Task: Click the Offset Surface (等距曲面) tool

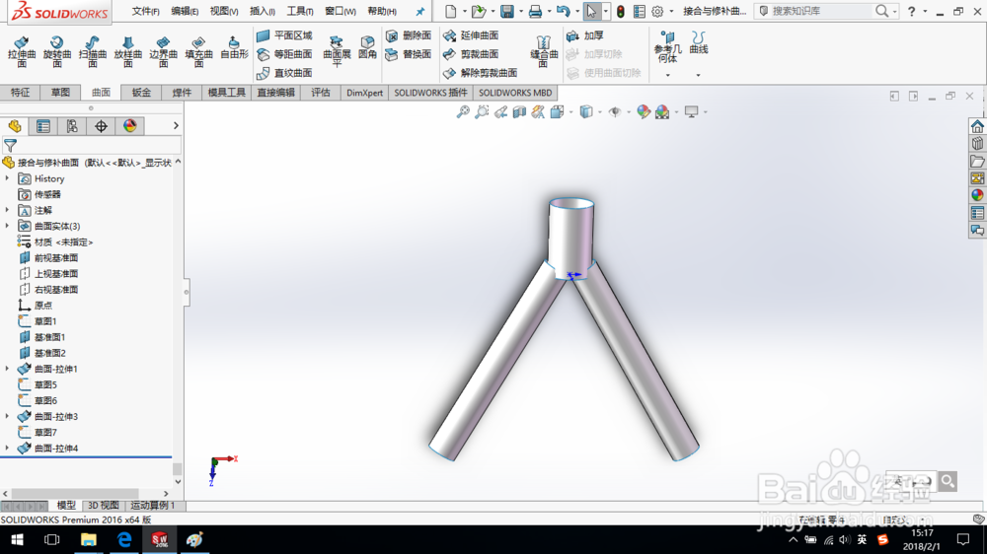Action: click(284, 54)
